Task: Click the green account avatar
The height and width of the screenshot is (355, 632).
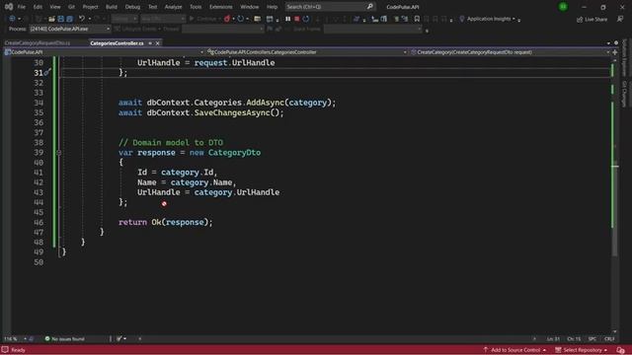Action: click(563, 7)
